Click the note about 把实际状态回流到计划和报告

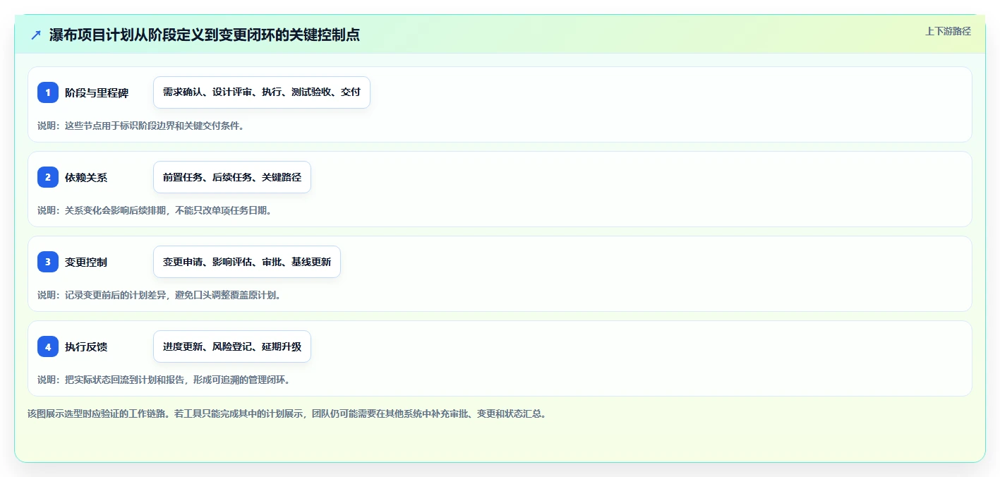pos(164,380)
